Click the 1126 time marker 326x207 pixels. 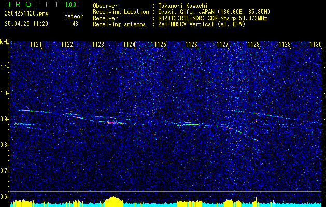tap(191, 45)
